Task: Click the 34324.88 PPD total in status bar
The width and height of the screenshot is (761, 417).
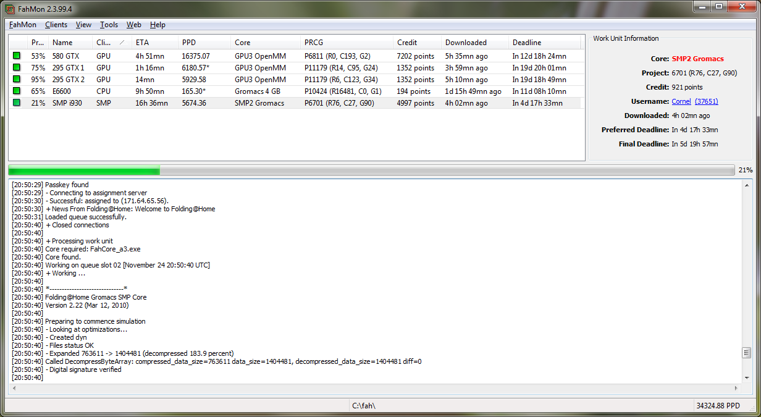Action: coord(718,406)
